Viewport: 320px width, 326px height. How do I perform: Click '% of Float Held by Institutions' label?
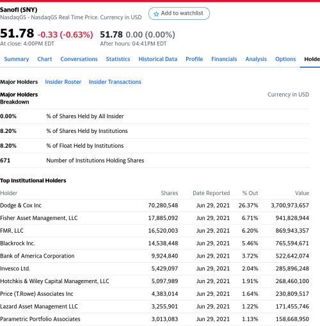(85, 146)
